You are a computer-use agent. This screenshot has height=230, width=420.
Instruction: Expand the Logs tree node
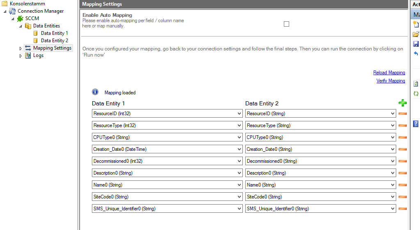(21, 56)
